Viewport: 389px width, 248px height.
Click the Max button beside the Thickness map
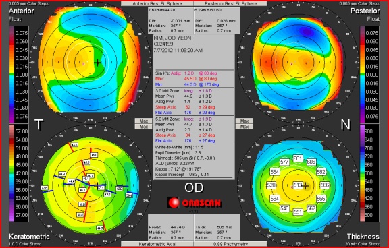pos(244,127)
